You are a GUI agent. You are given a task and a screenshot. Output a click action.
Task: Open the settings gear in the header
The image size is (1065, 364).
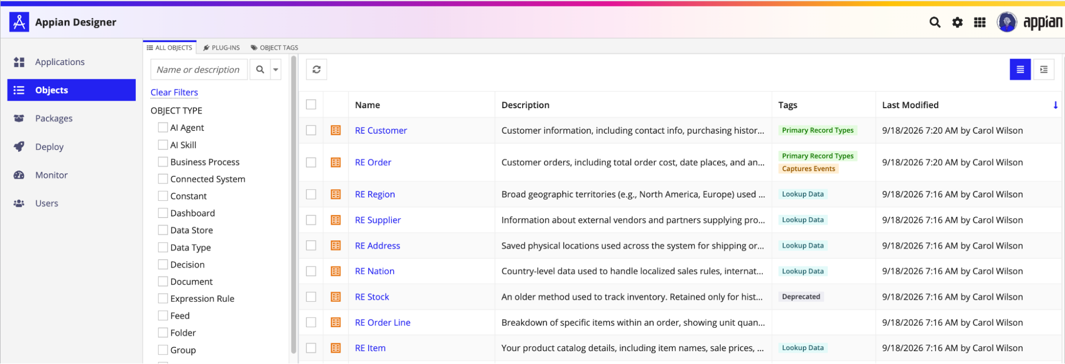(x=957, y=22)
